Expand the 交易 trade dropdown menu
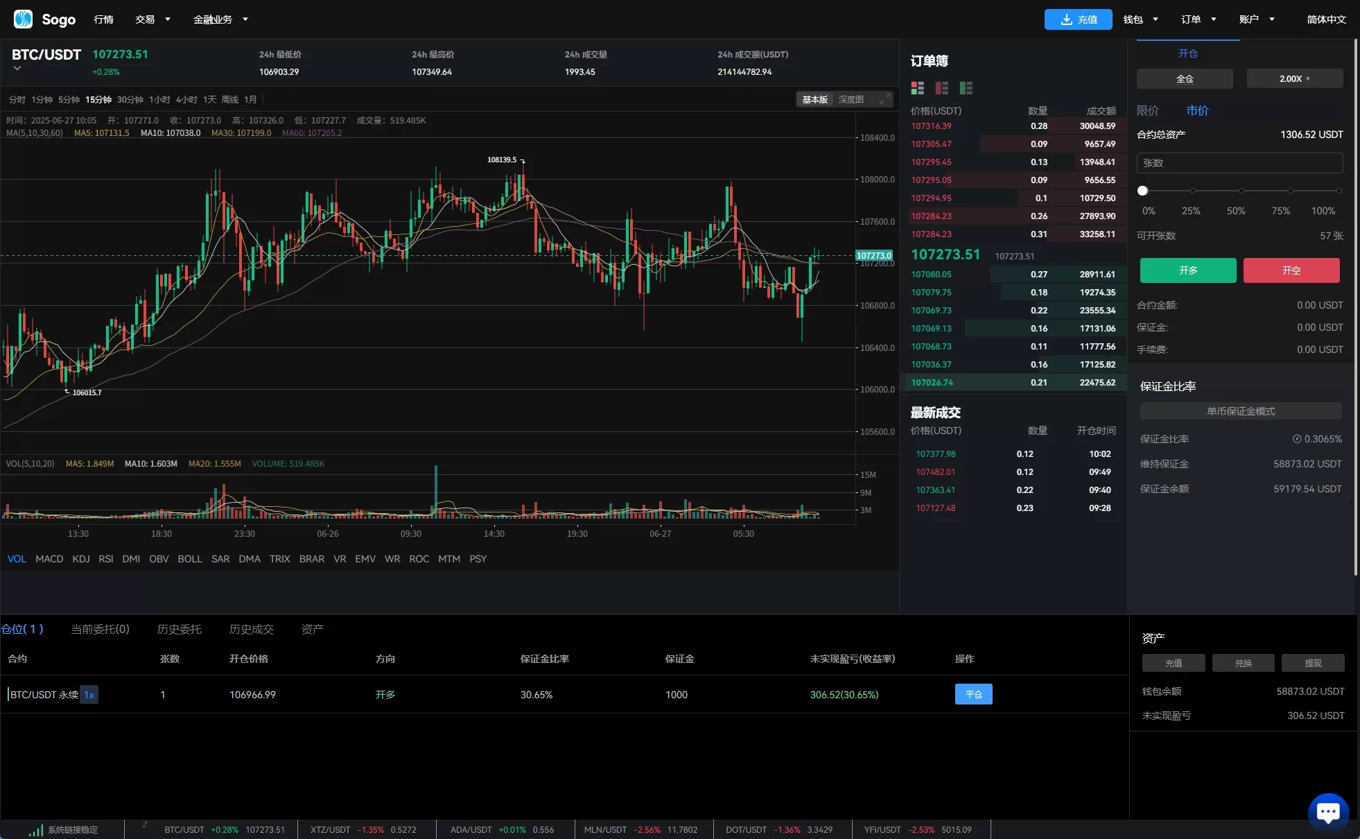 [x=152, y=19]
